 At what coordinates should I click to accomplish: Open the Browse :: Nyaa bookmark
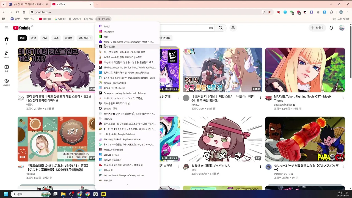127,155
